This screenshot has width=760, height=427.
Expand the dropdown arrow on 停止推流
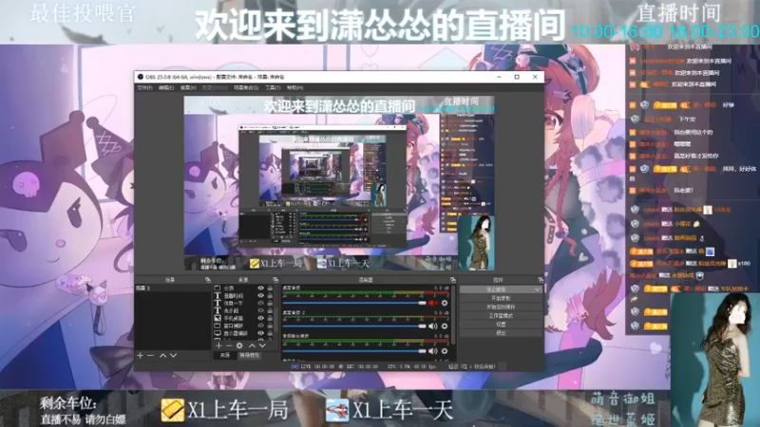point(538,289)
